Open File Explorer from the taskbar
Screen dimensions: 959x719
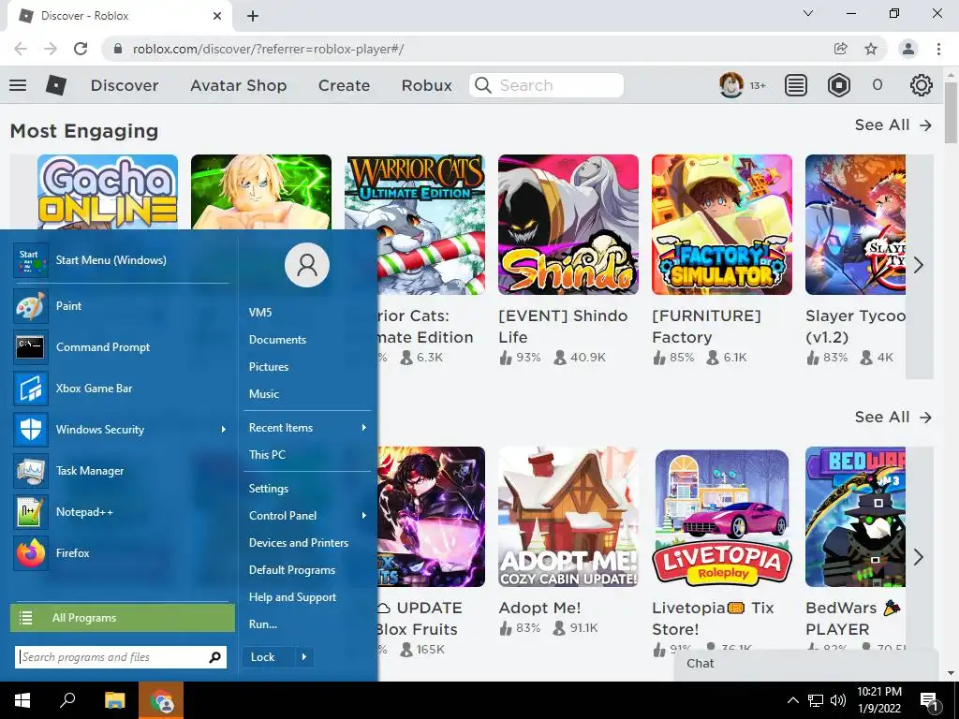coord(114,700)
